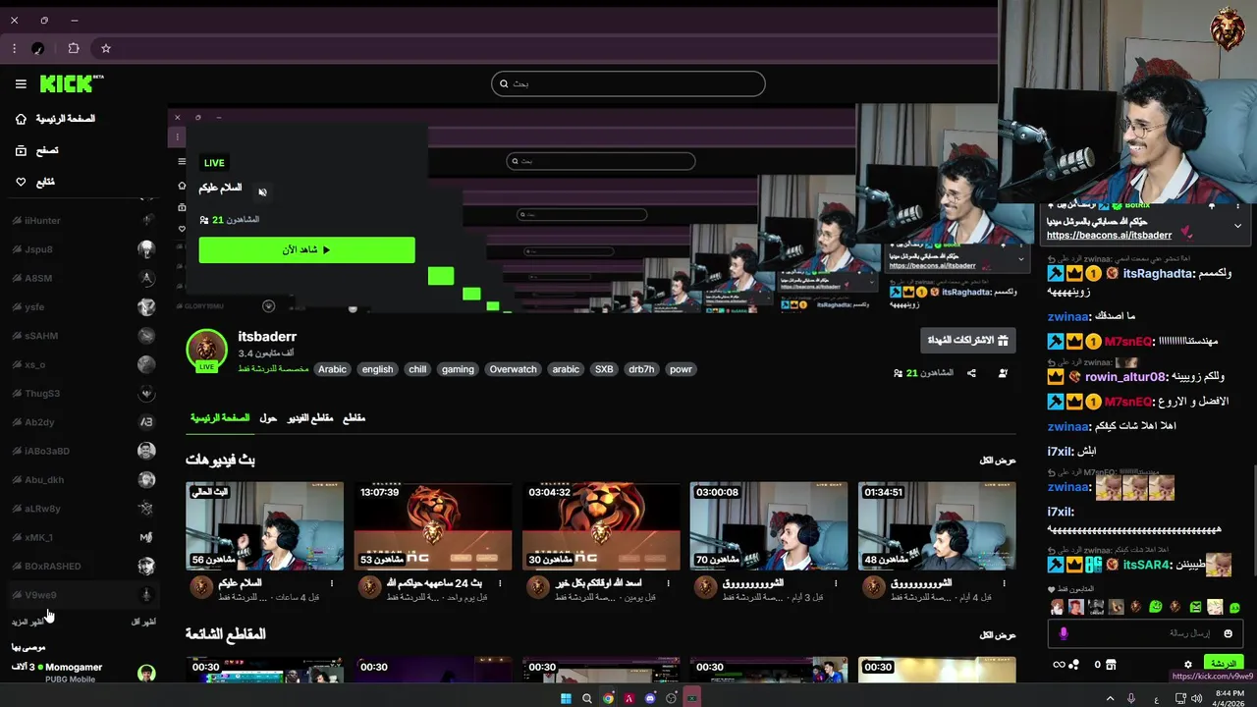Expand the show more channels link
1257x707 pixels.
27,622
